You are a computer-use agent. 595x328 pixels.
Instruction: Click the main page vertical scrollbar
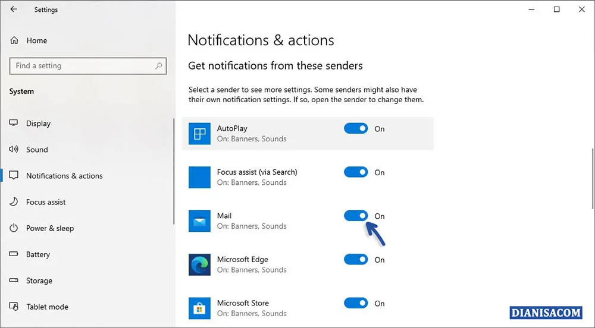(593, 178)
